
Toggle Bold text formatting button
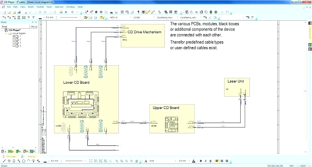click(x=201, y=161)
